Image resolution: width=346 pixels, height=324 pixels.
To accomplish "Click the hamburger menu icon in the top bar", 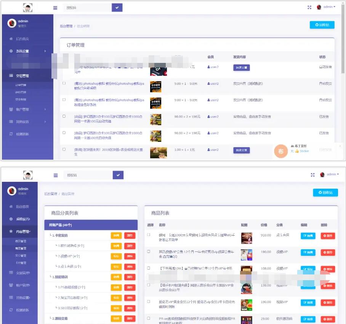I will pos(55,8).
